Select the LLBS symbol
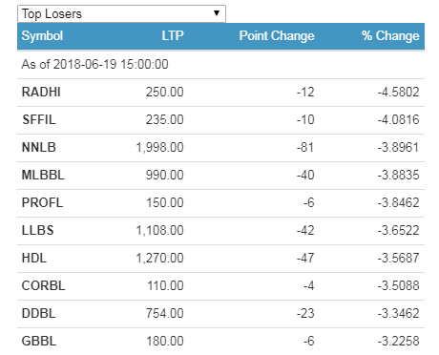439x355 pixels. pyautogui.click(x=38, y=230)
